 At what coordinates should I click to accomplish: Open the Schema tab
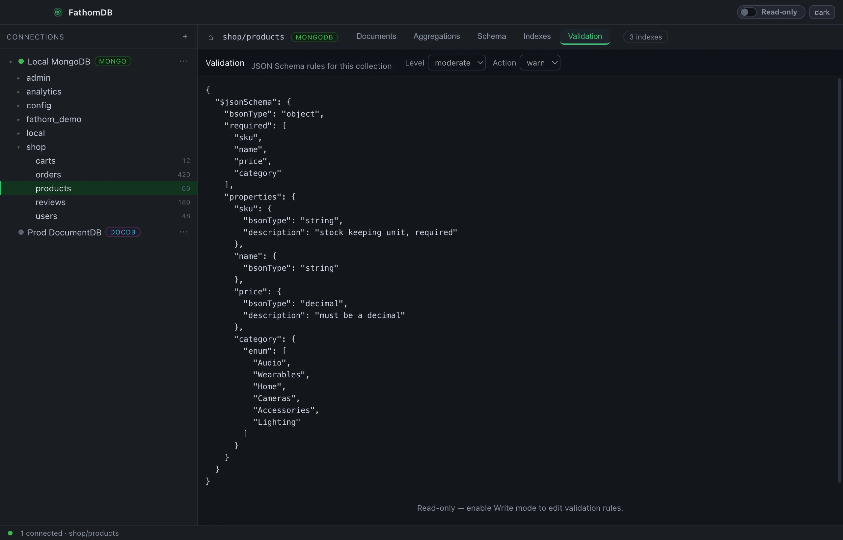(491, 37)
